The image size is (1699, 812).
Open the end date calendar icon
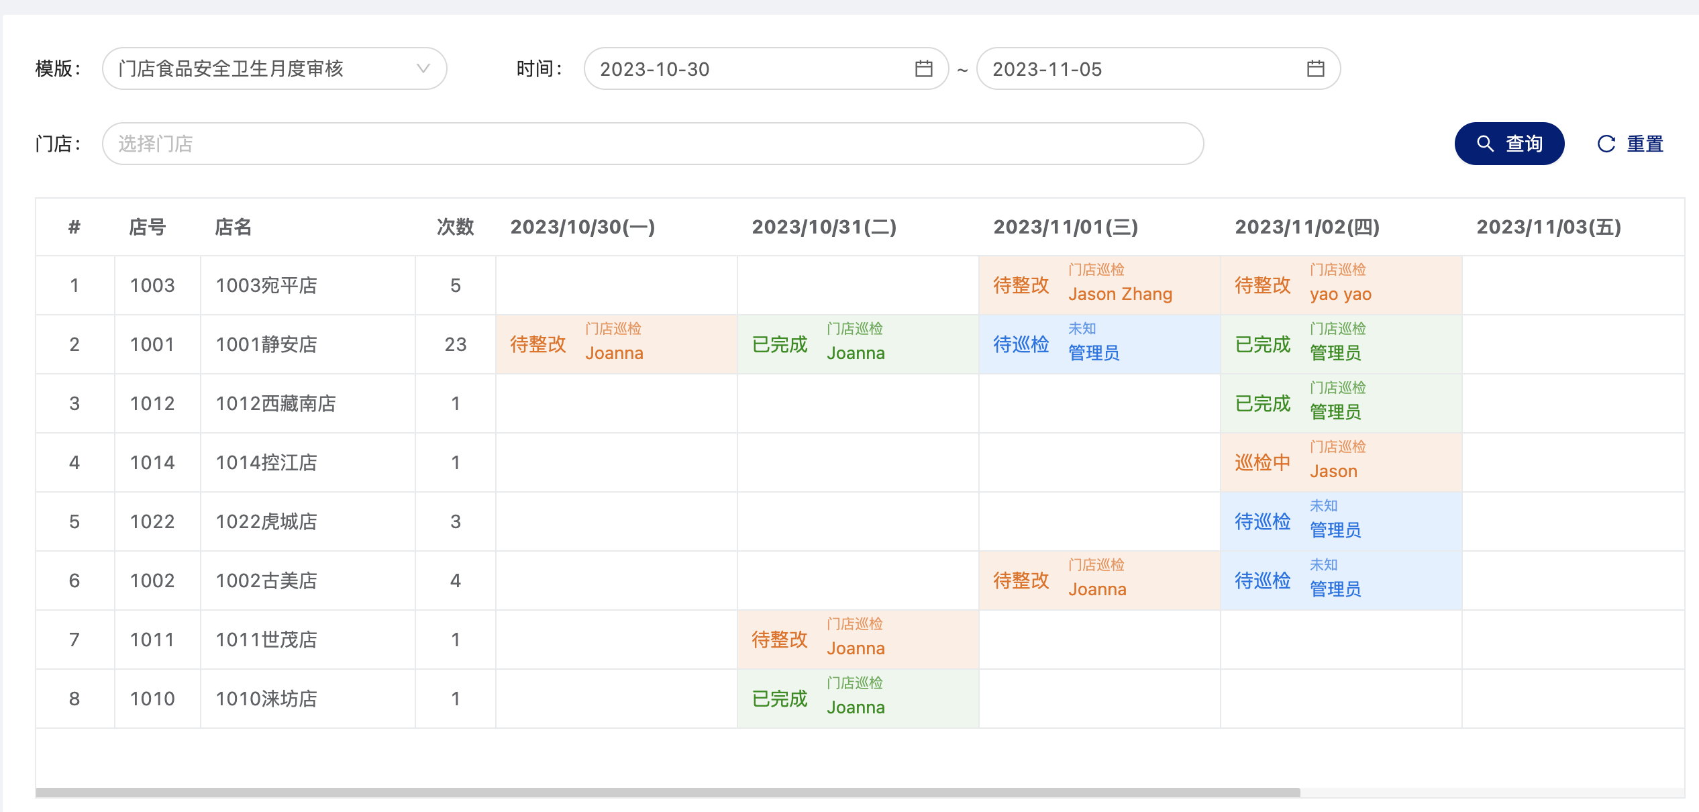(x=1315, y=68)
